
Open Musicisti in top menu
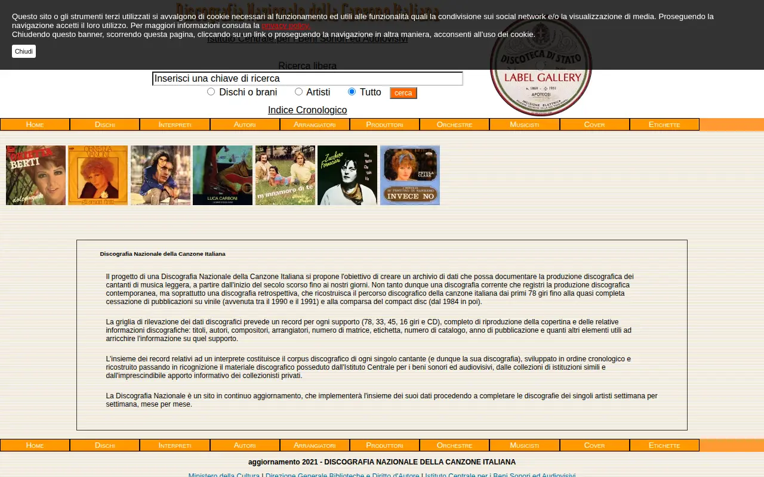click(525, 125)
